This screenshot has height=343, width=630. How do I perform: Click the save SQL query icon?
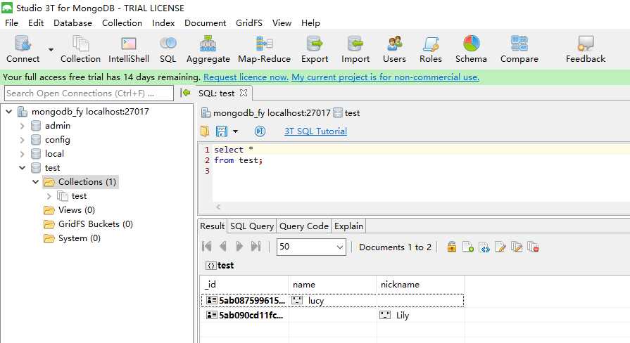click(x=222, y=131)
